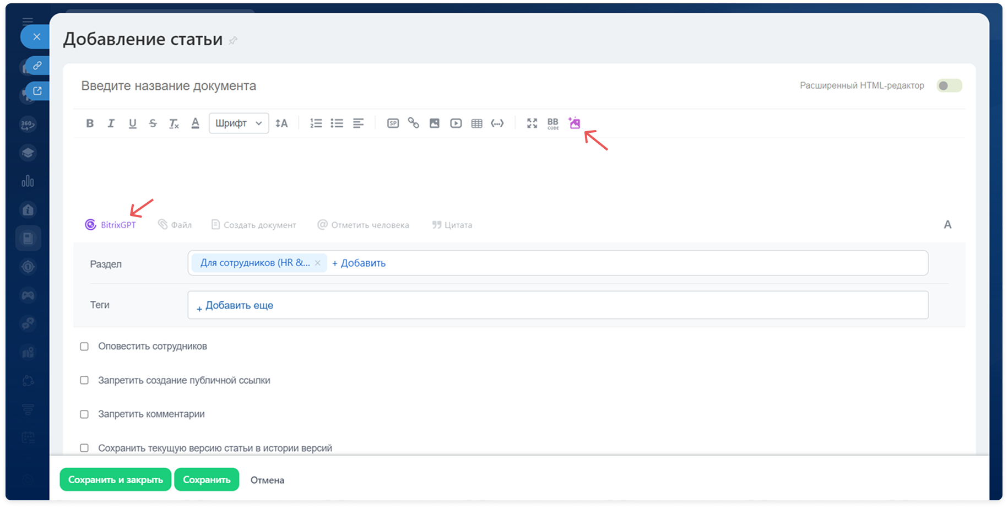Toggle Расширенный HTML-редактор switch
The width and height of the screenshot is (1008, 508).
(x=949, y=85)
